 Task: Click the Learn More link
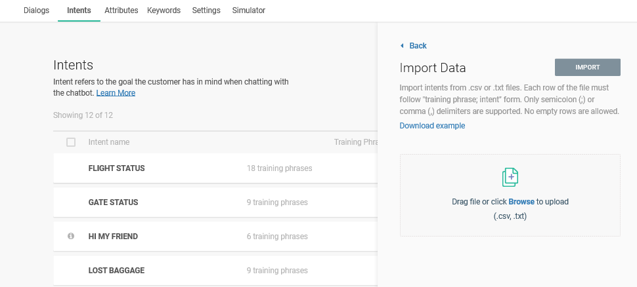pos(116,93)
